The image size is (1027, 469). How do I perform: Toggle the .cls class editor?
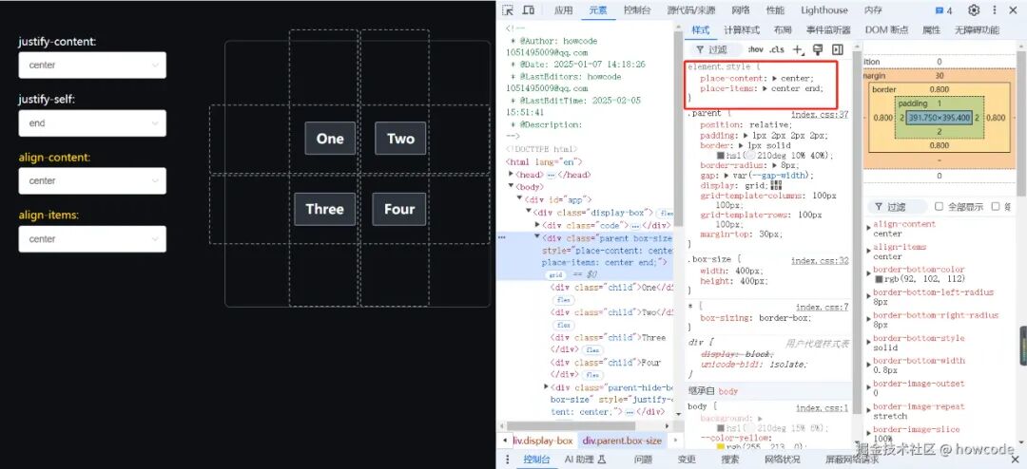[x=777, y=49]
